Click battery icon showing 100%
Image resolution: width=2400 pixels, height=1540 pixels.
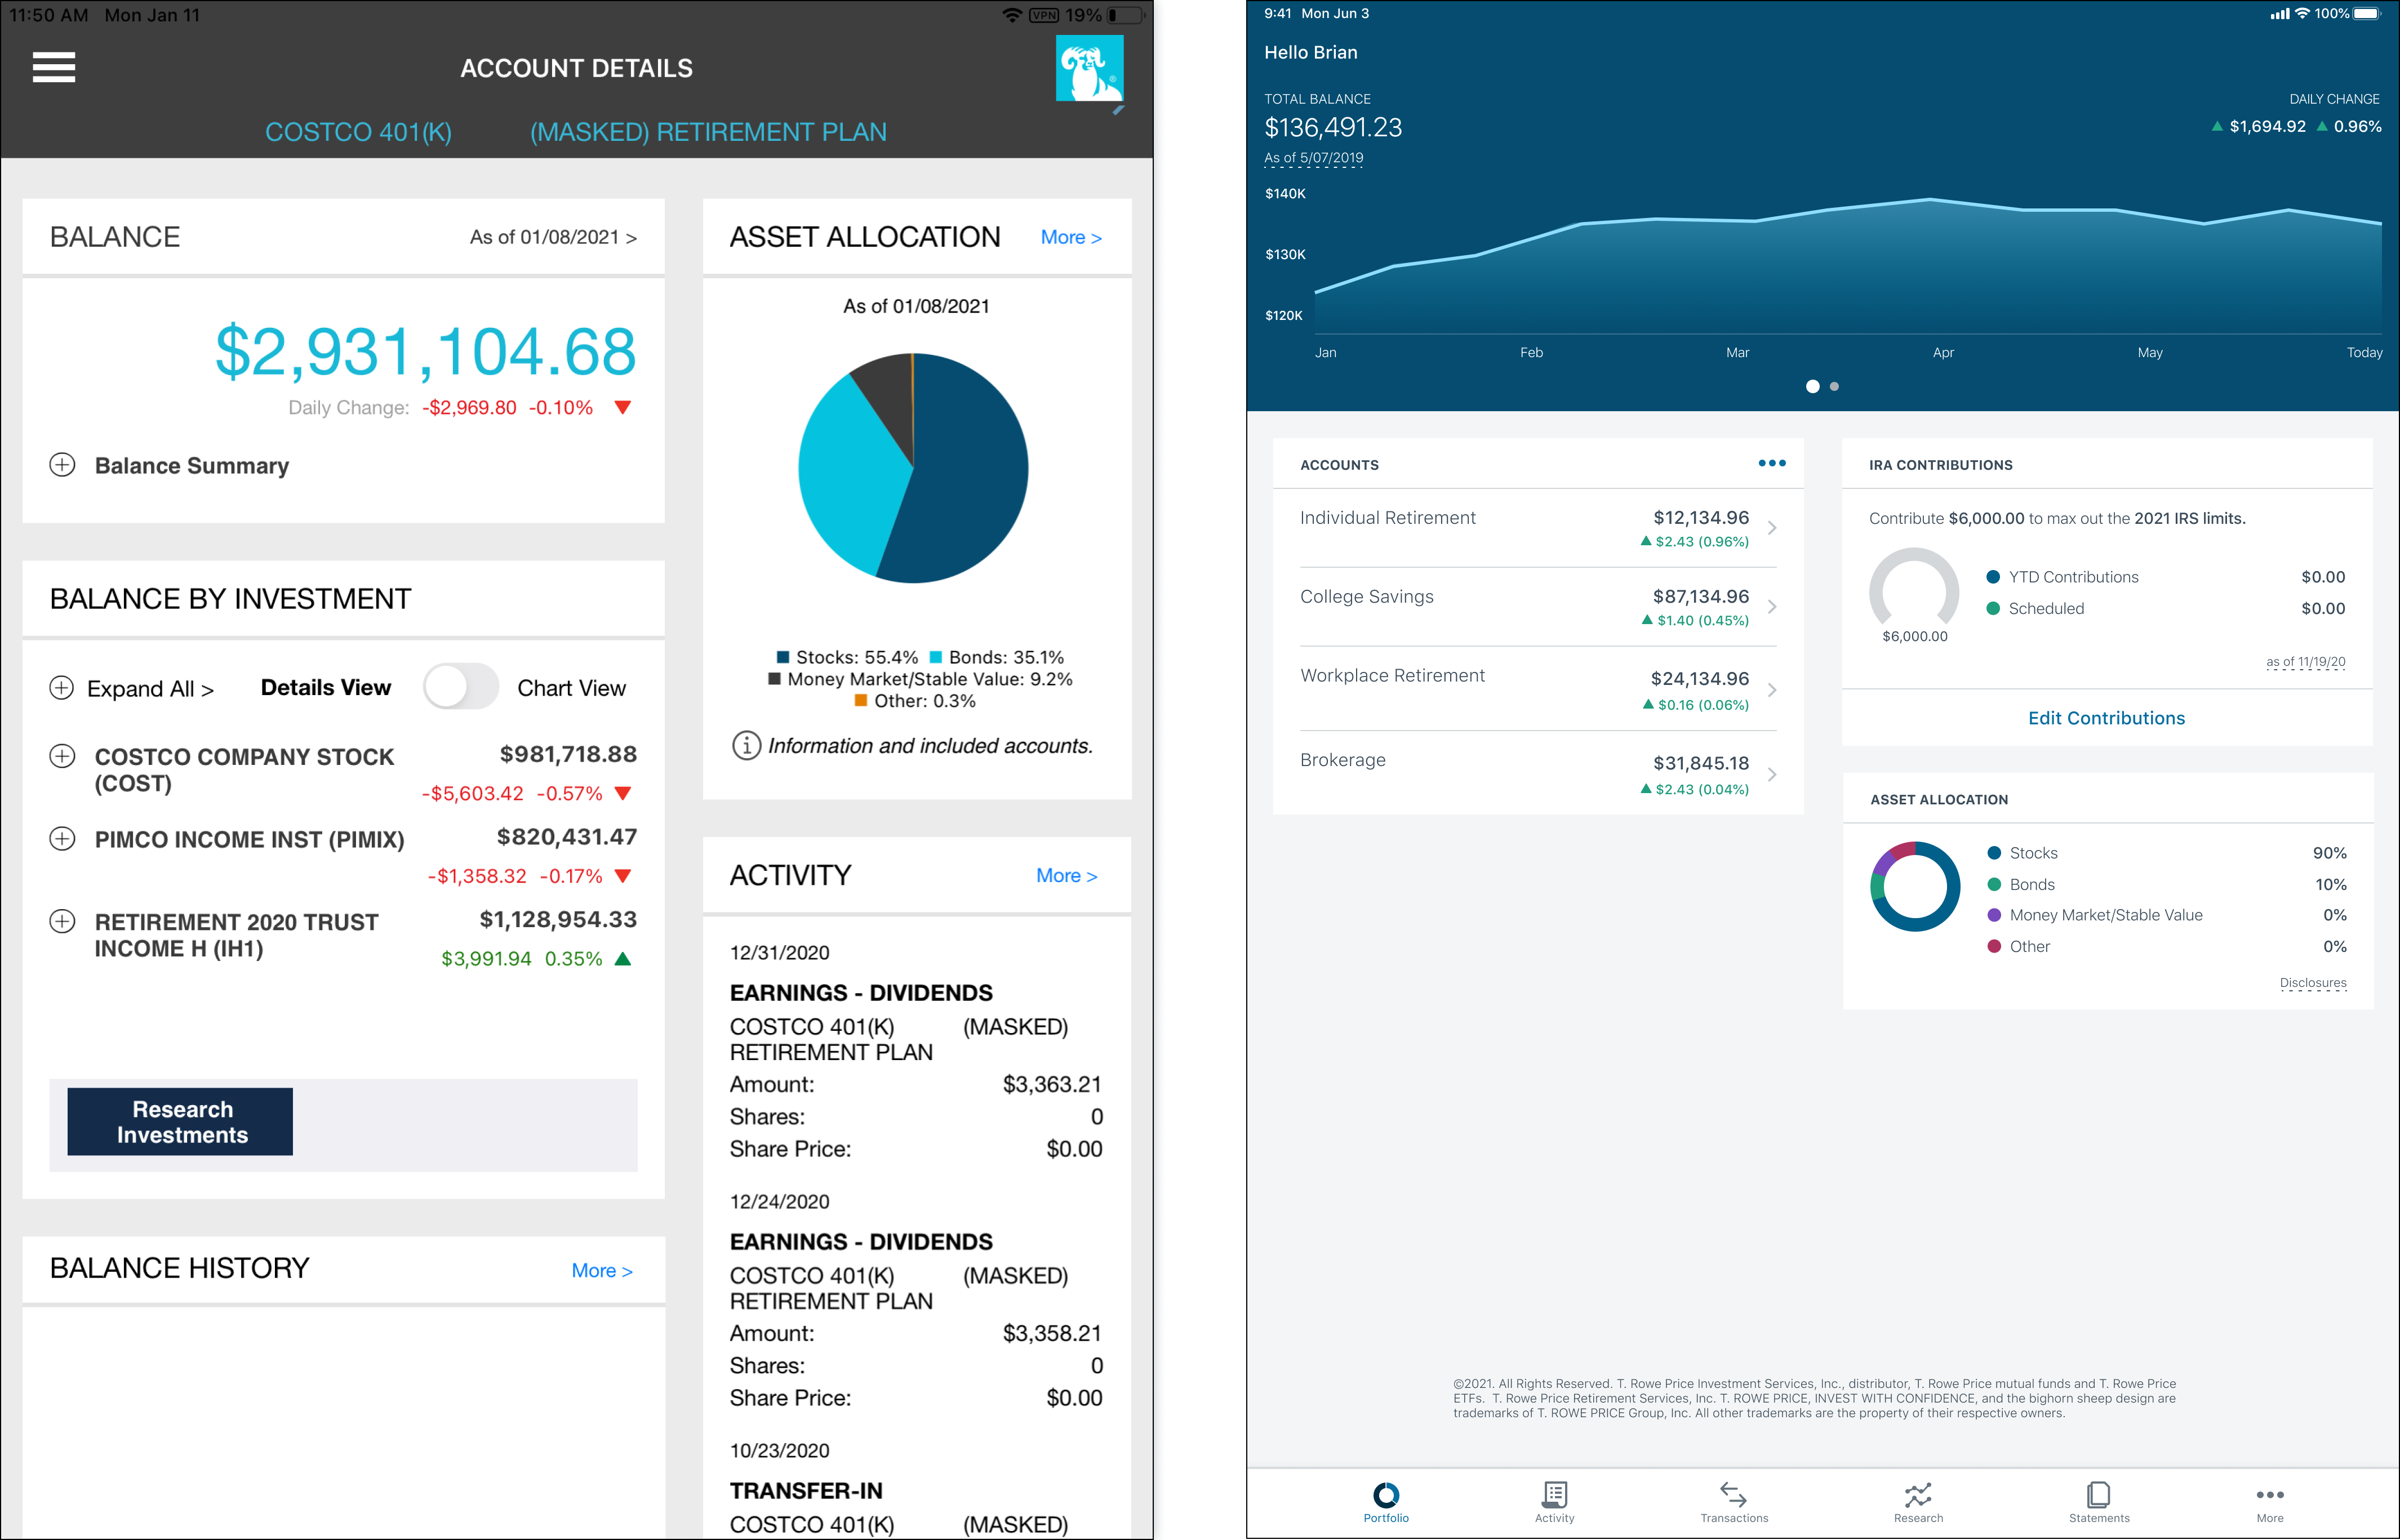tap(2367, 13)
